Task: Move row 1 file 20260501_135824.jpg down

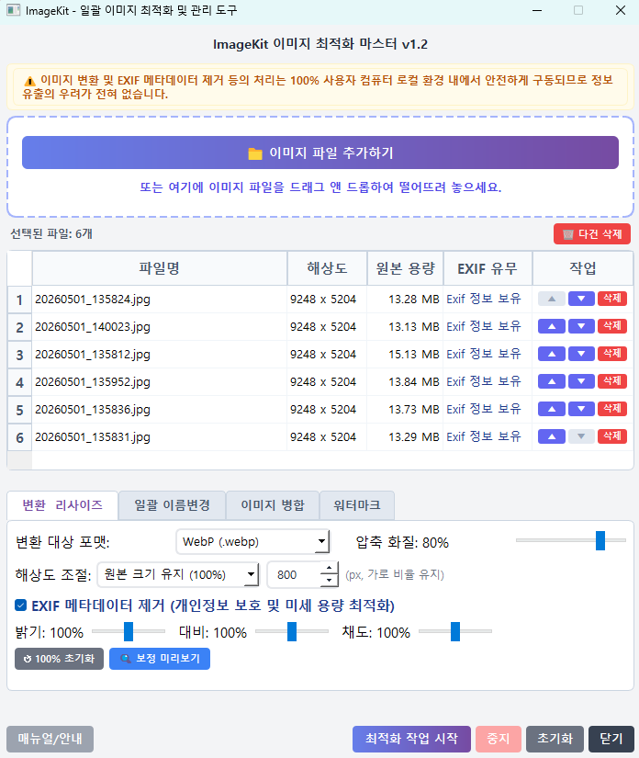Action: 581,299
